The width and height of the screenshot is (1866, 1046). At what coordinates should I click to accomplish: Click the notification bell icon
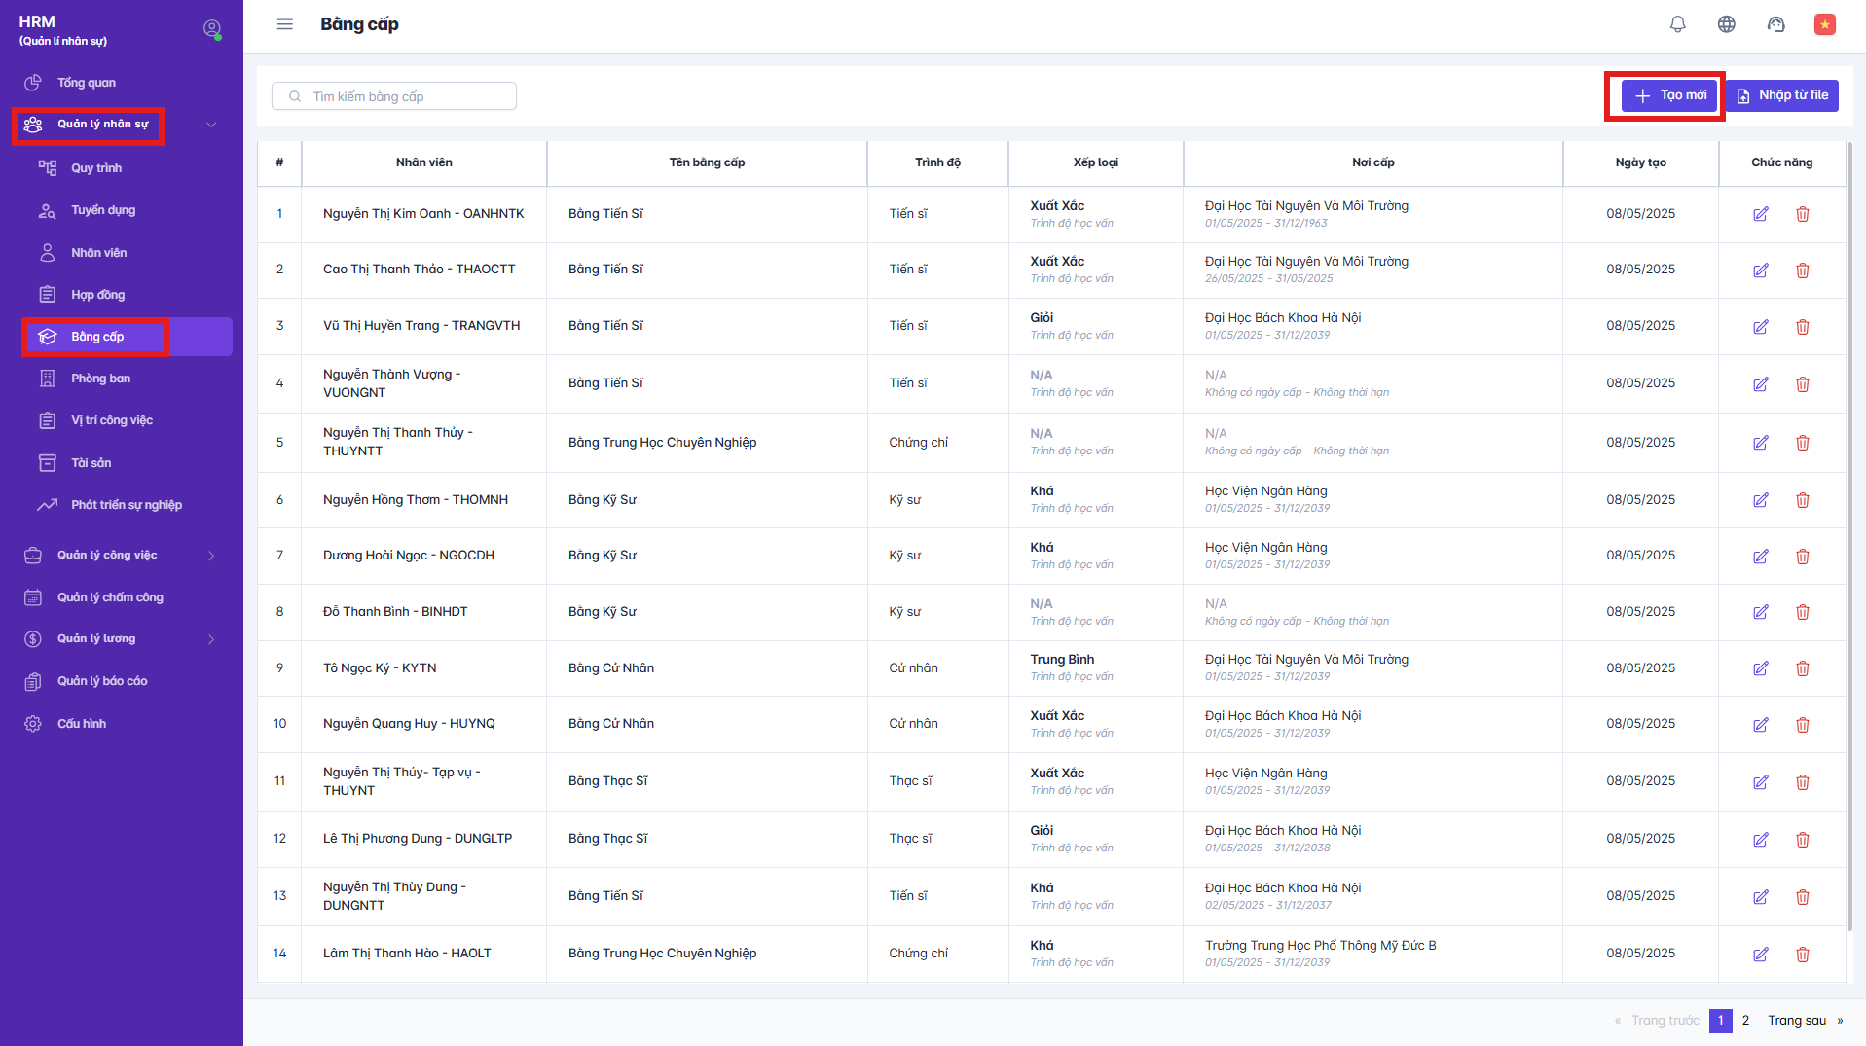pyautogui.click(x=1677, y=24)
